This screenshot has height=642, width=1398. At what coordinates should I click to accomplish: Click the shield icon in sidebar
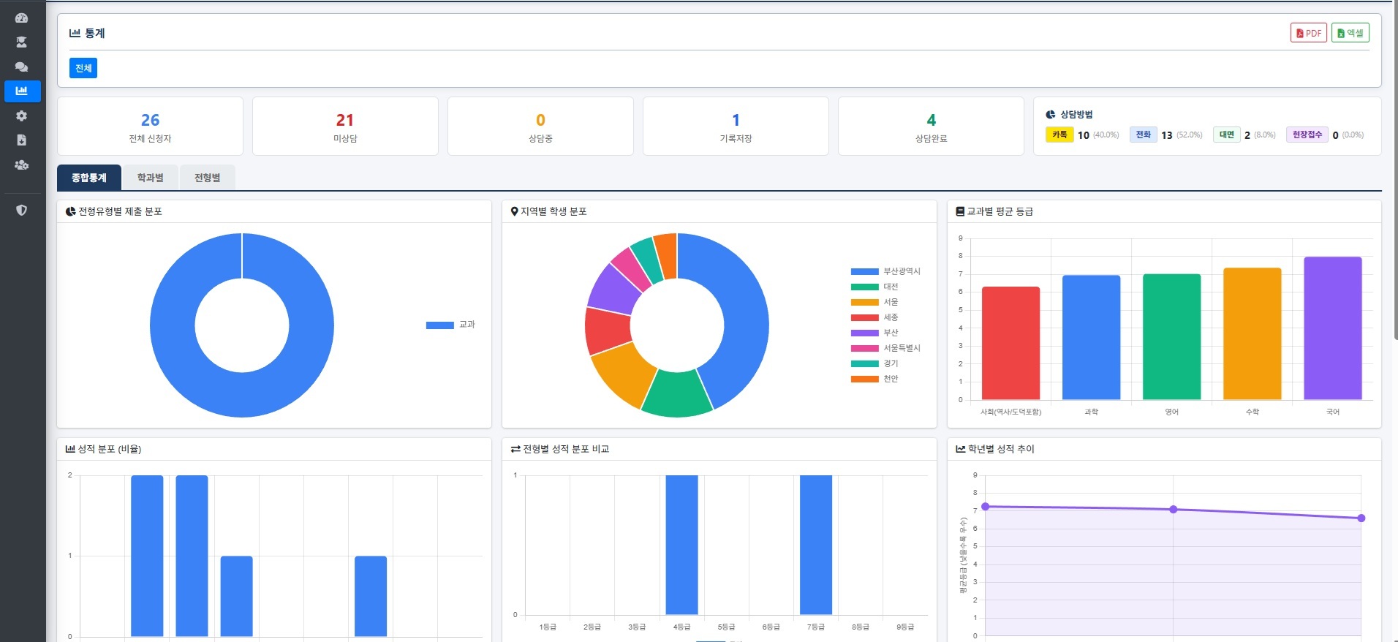pos(21,211)
